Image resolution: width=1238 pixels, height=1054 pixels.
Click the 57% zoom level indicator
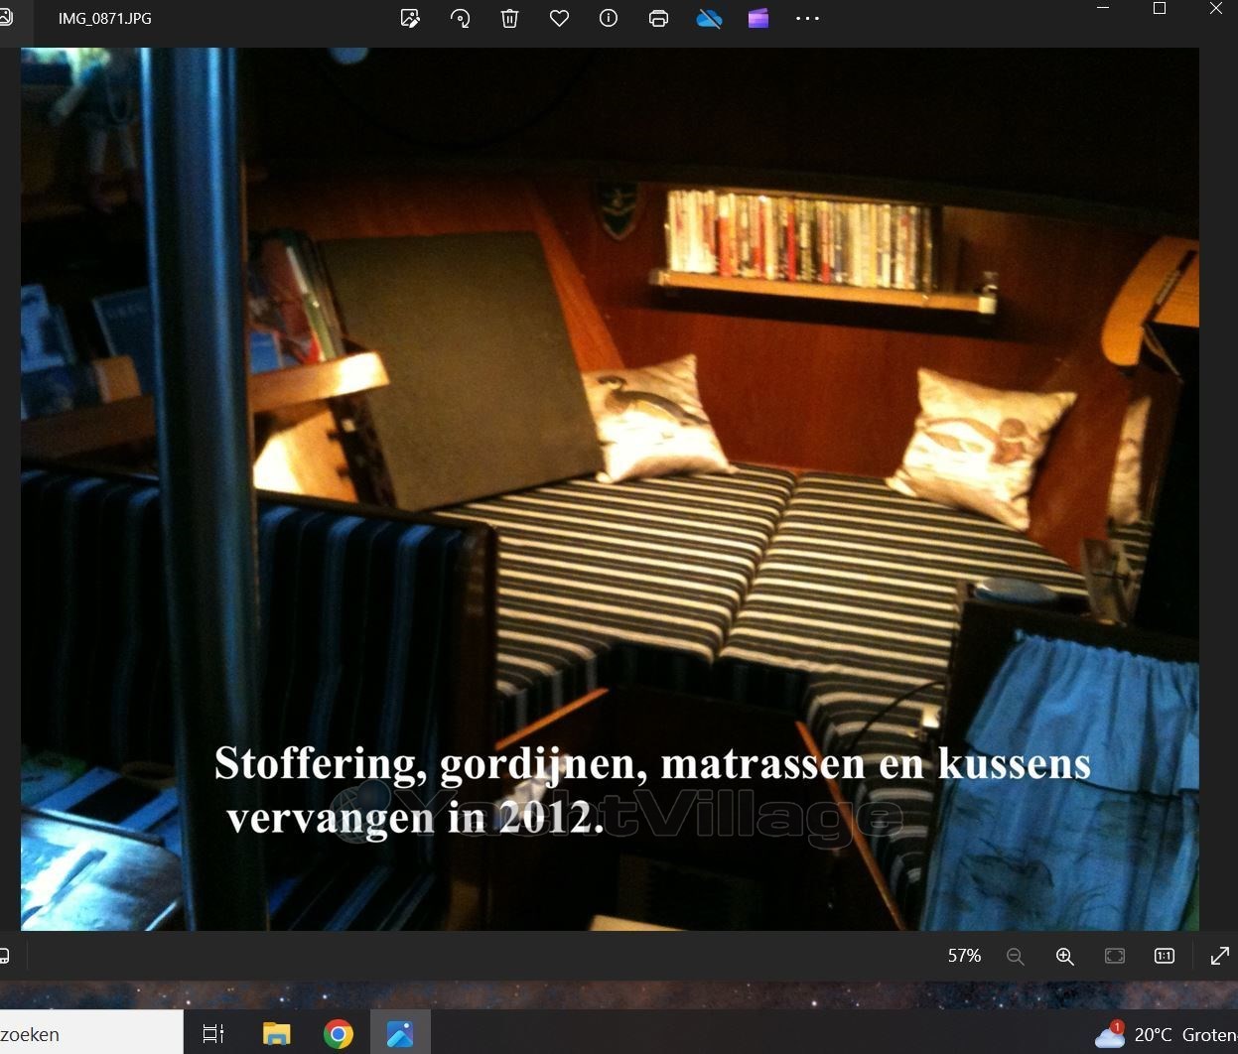click(964, 956)
